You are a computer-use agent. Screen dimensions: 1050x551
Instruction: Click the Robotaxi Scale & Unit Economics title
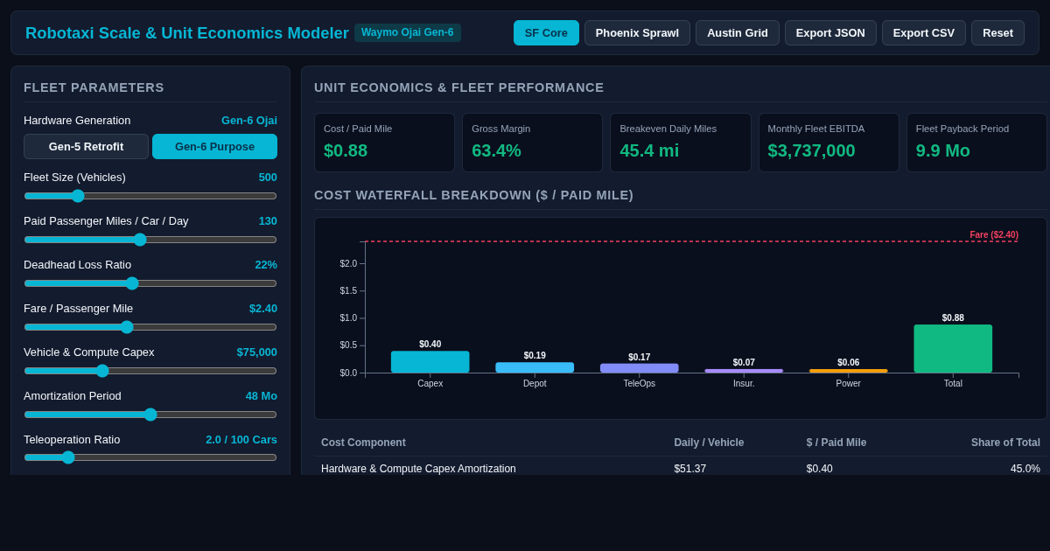pyautogui.click(x=187, y=33)
